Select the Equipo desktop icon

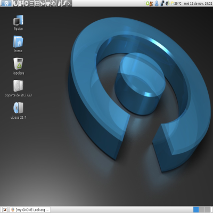pyautogui.click(x=18, y=23)
